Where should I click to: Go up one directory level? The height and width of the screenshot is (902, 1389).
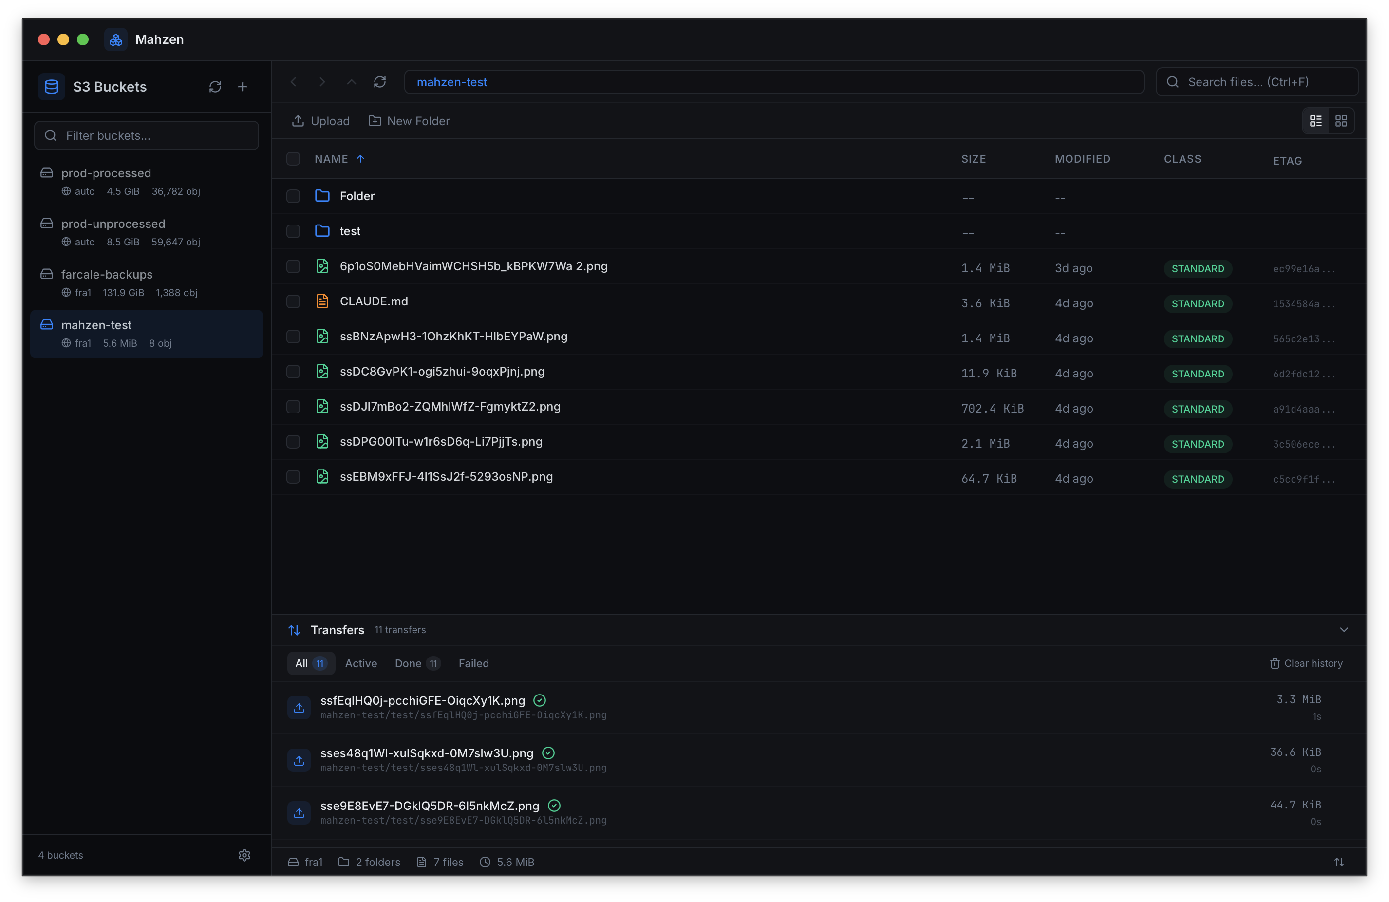351,82
